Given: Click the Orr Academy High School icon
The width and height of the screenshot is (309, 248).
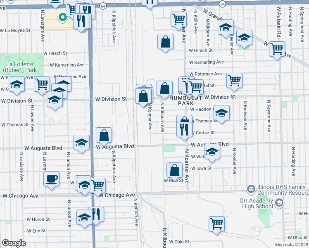Looking at the screenshot, I should tap(280, 203).
